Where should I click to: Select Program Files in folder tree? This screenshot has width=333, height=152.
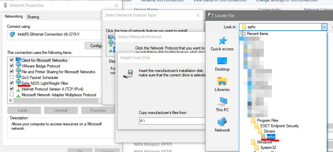click(x=268, y=120)
